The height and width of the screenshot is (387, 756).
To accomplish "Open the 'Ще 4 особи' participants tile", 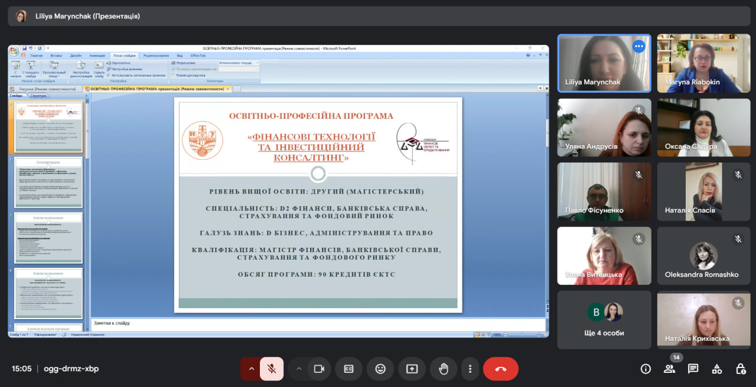I will tap(604, 320).
